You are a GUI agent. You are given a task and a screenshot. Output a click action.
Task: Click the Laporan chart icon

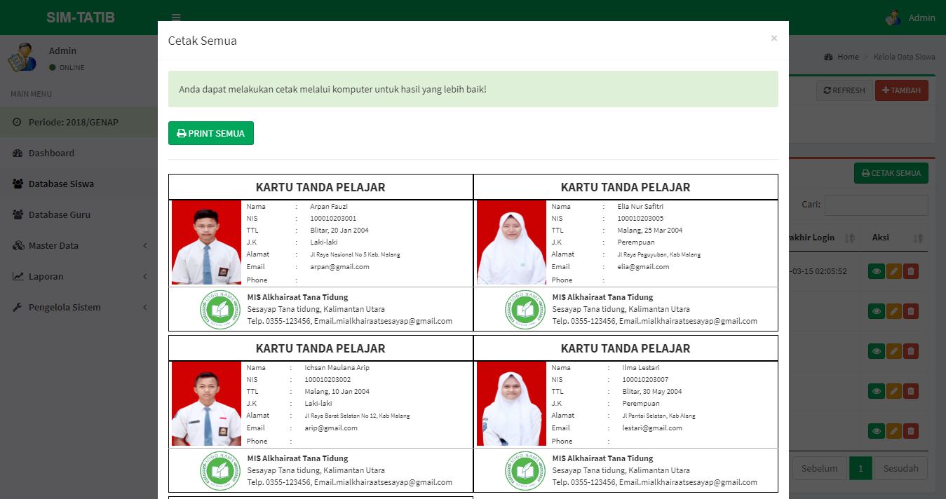click(18, 276)
